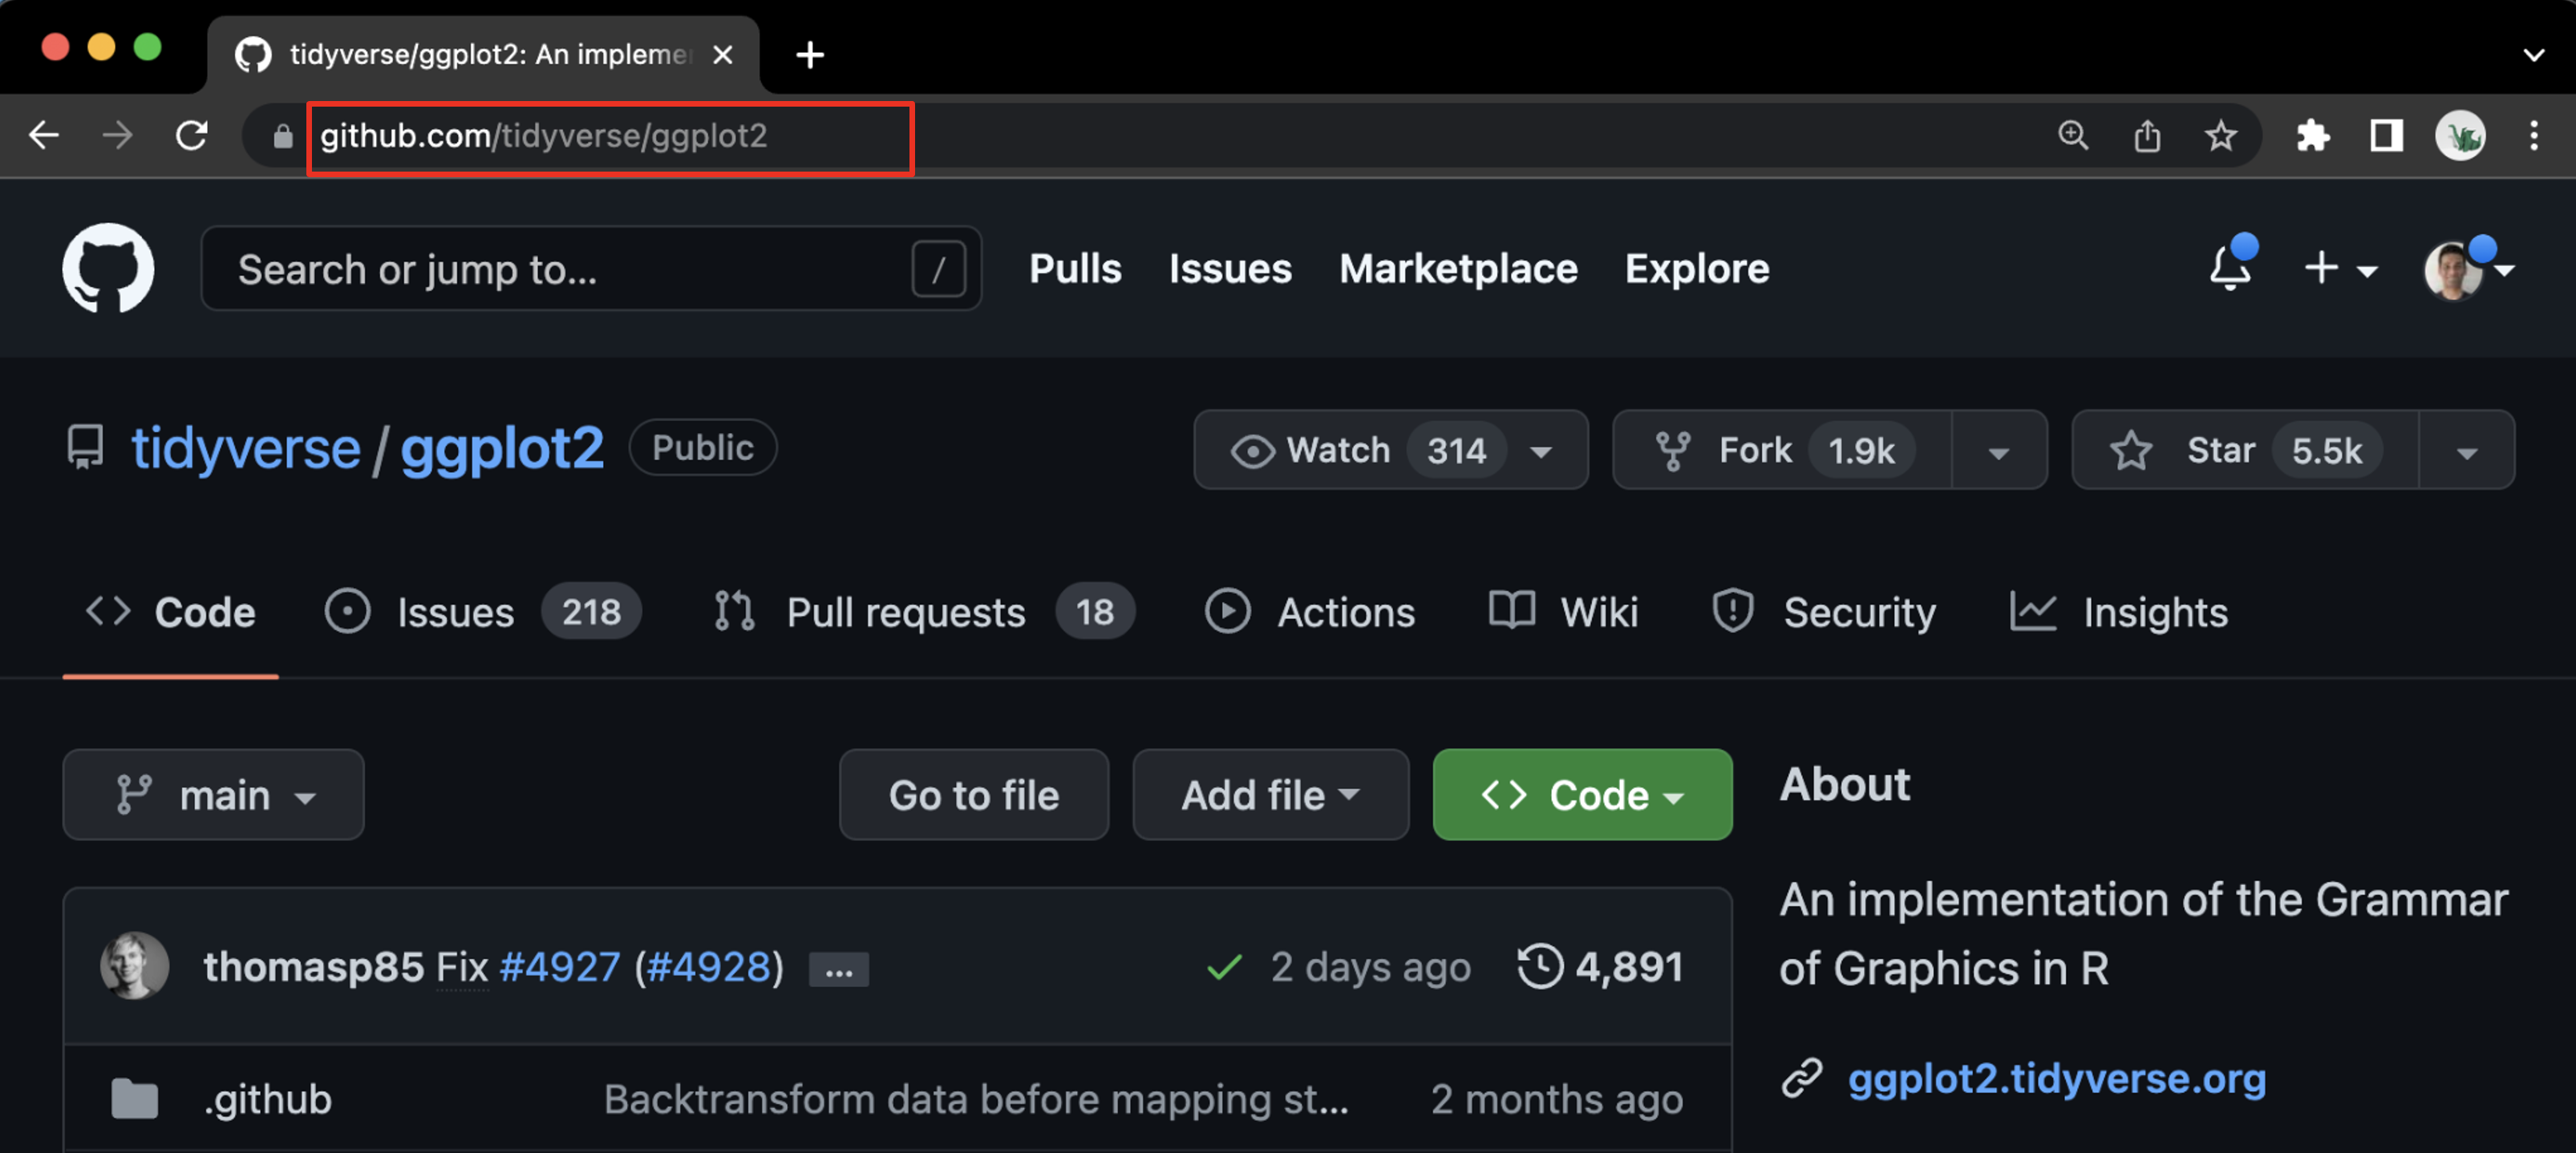
Task: Click the 4,891 commits count
Action: click(x=1629, y=967)
